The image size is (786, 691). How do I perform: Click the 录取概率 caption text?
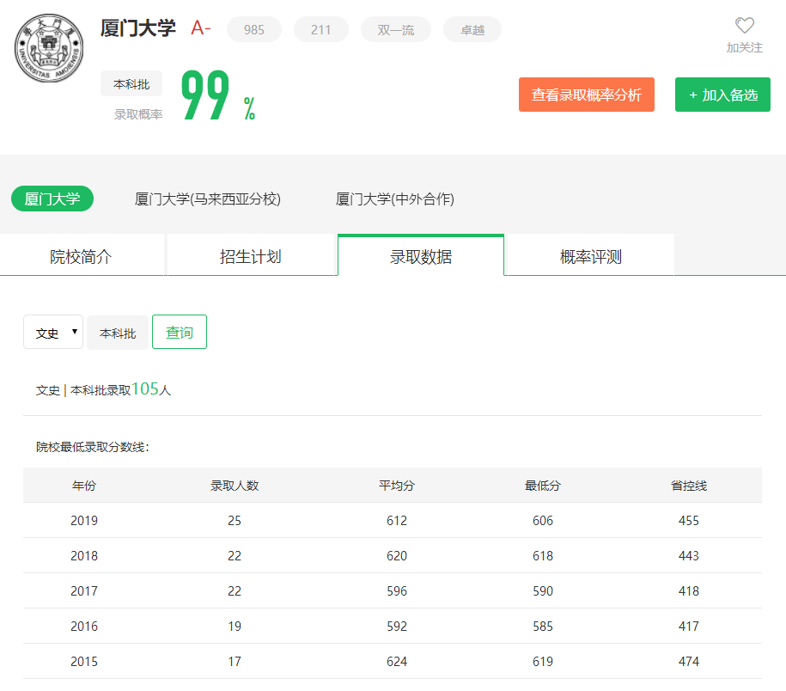click(x=138, y=114)
